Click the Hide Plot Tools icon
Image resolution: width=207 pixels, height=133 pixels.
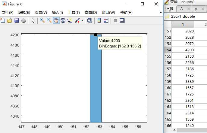115,20
